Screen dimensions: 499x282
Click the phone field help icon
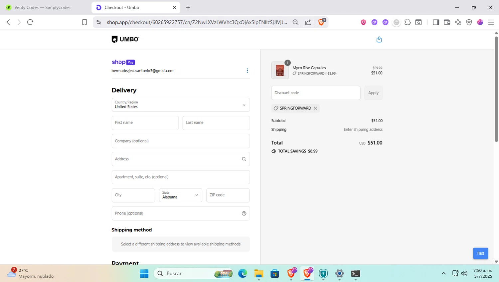pos(244,213)
